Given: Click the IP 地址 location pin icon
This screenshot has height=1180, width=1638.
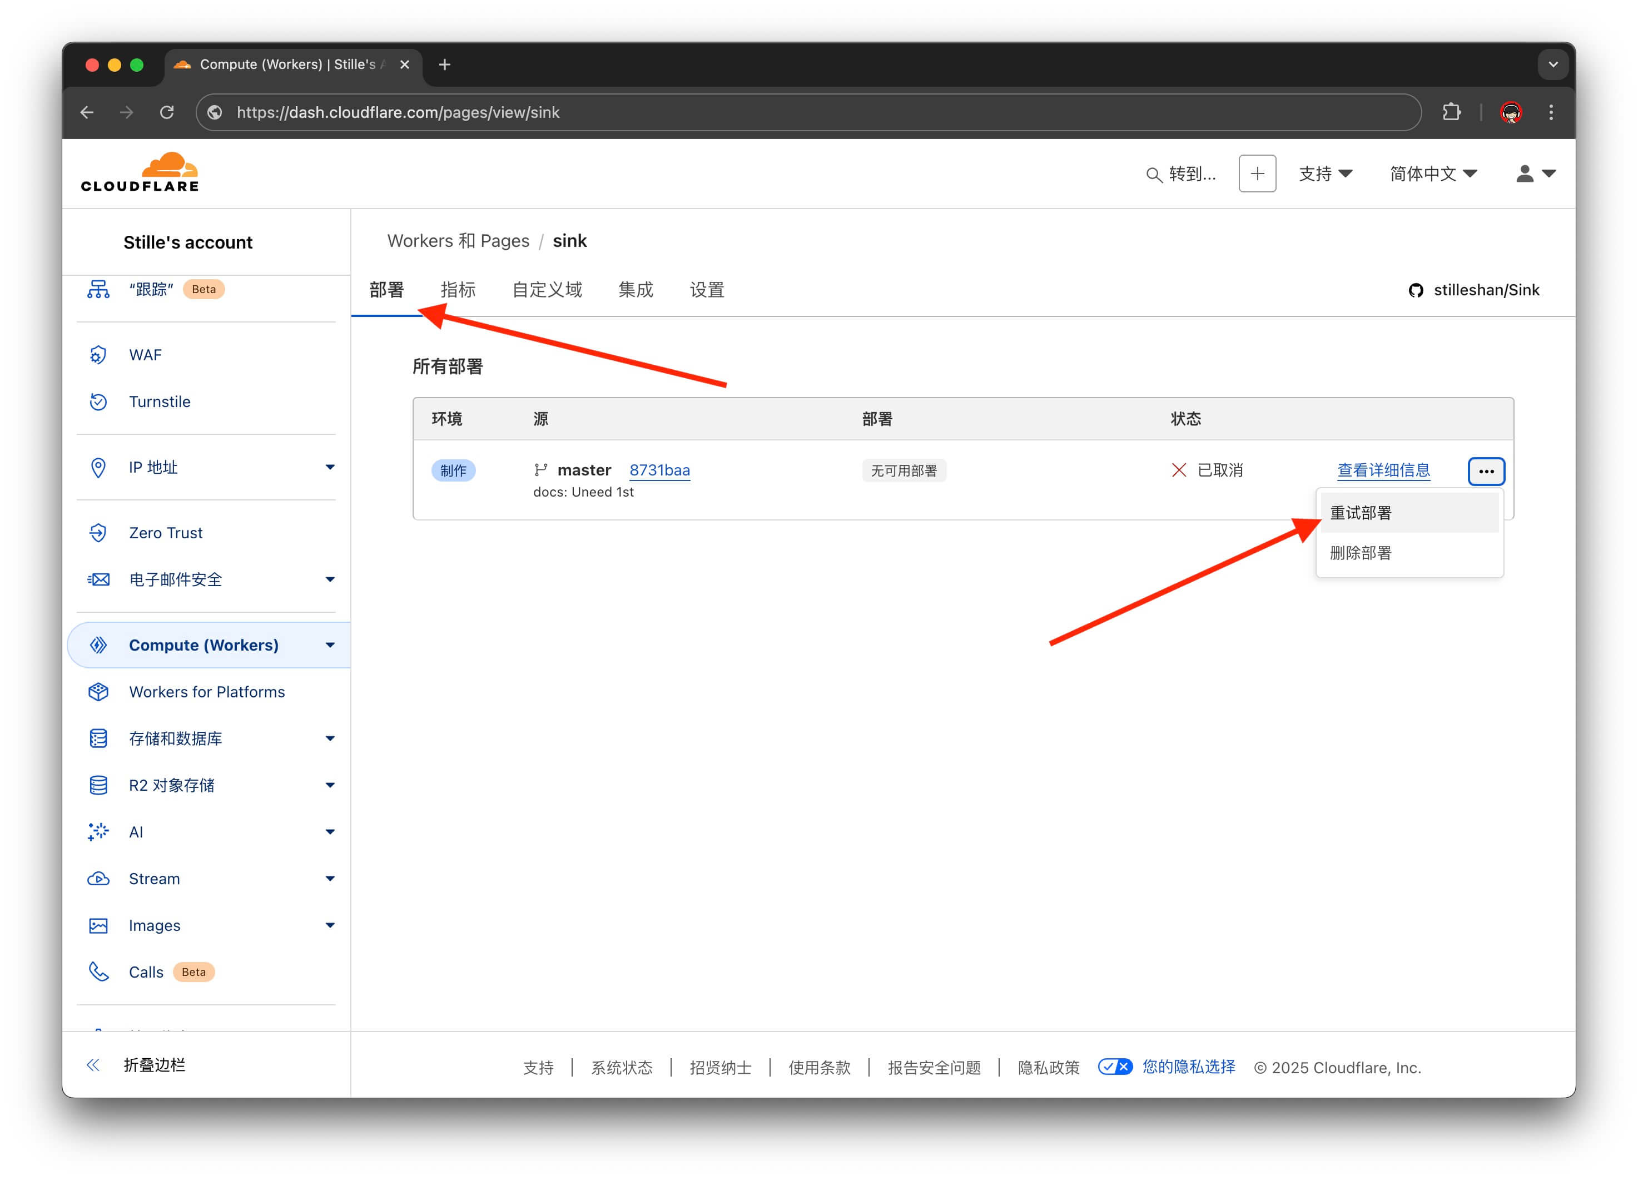Looking at the screenshot, I should click(98, 467).
